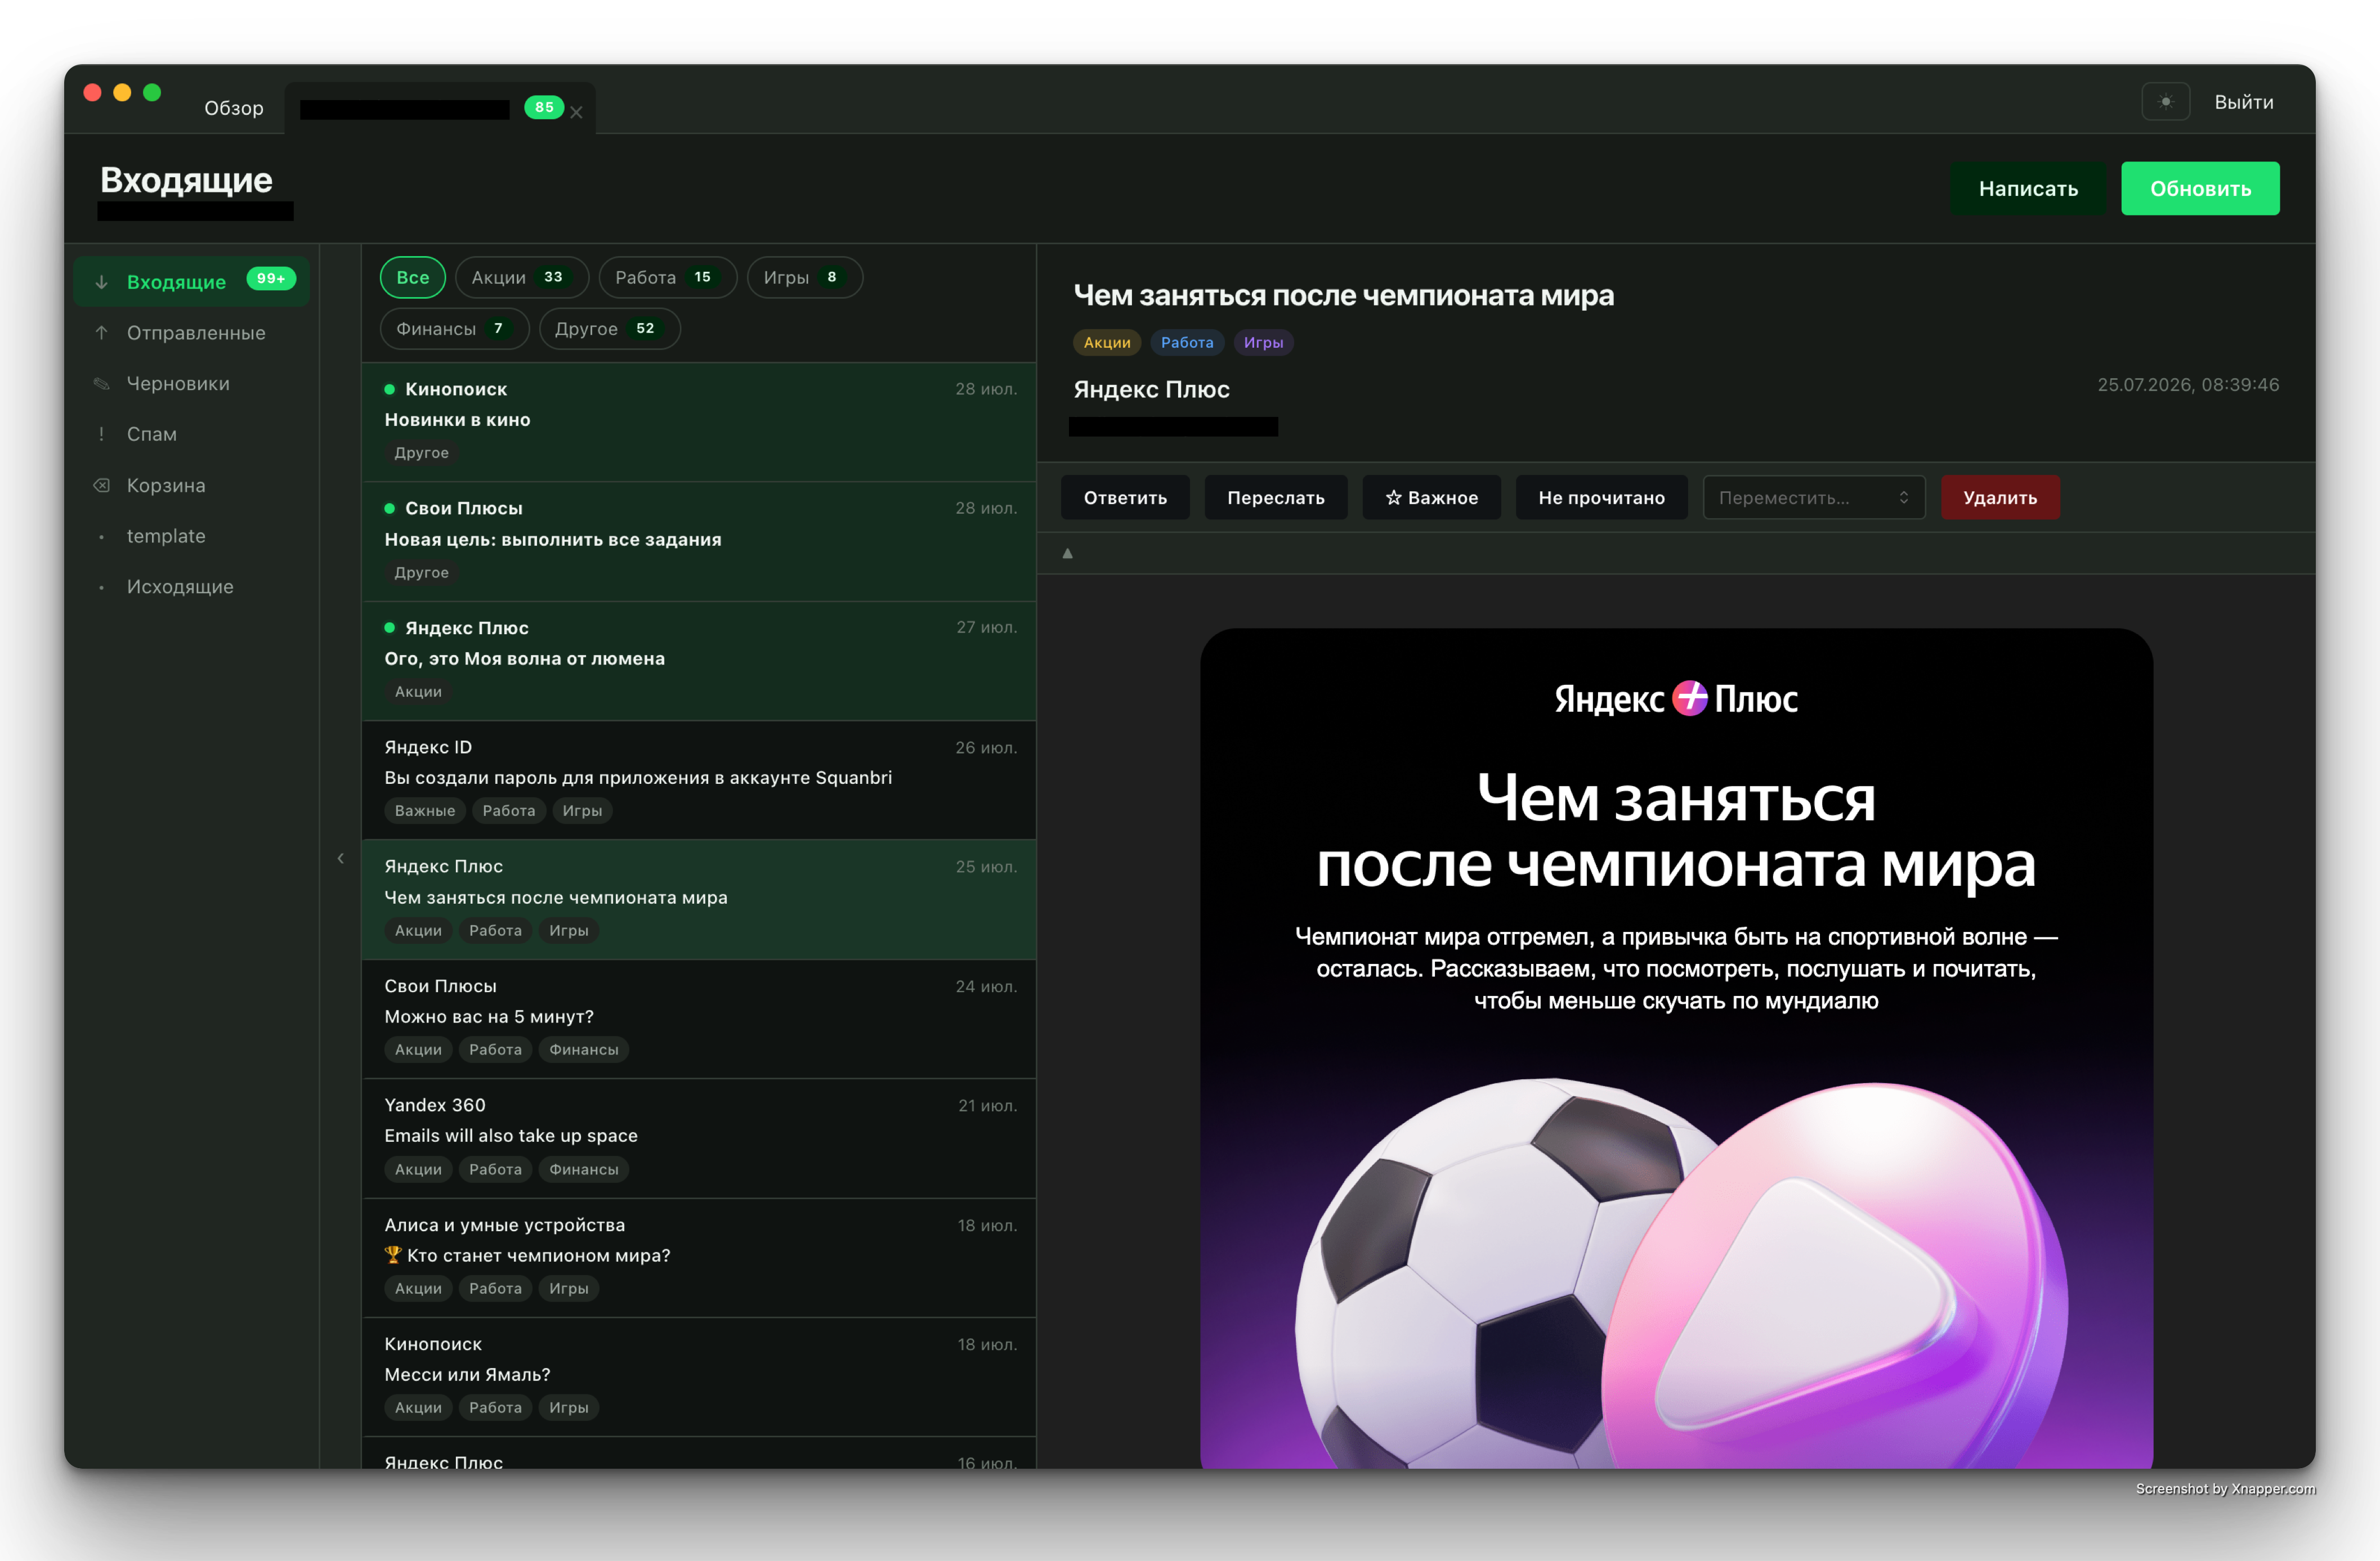
Task: Open email 'Новая цель: выполнить все задания'
Action: pyautogui.click(x=698, y=542)
